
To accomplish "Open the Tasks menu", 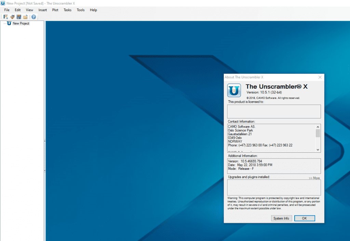I will [x=67, y=10].
